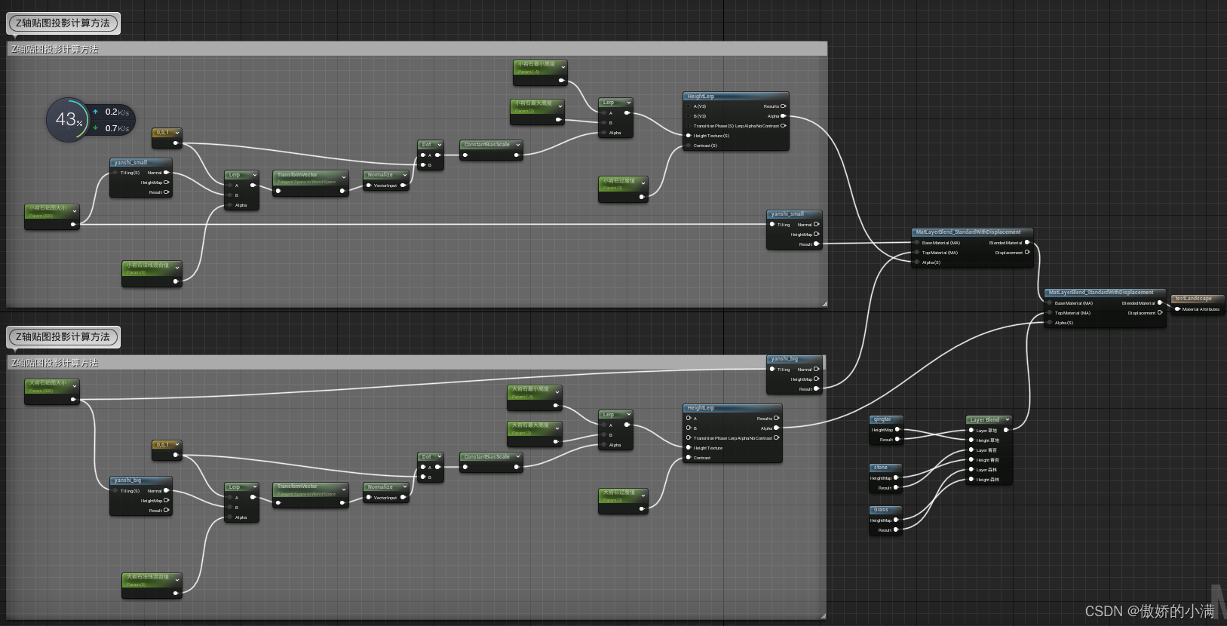The height and width of the screenshot is (626, 1227).
Task: Click BlendedMaterial pin on MatLayerBlend feeding testLandscape
Action: pos(1160,303)
